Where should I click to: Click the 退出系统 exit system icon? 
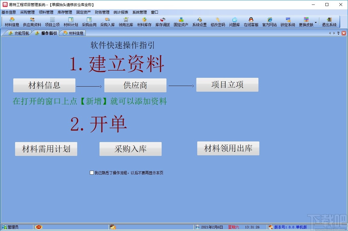[329, 22]
